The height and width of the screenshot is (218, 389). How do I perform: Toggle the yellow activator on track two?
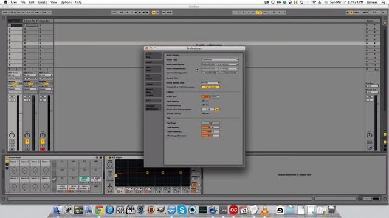[27, 141]
